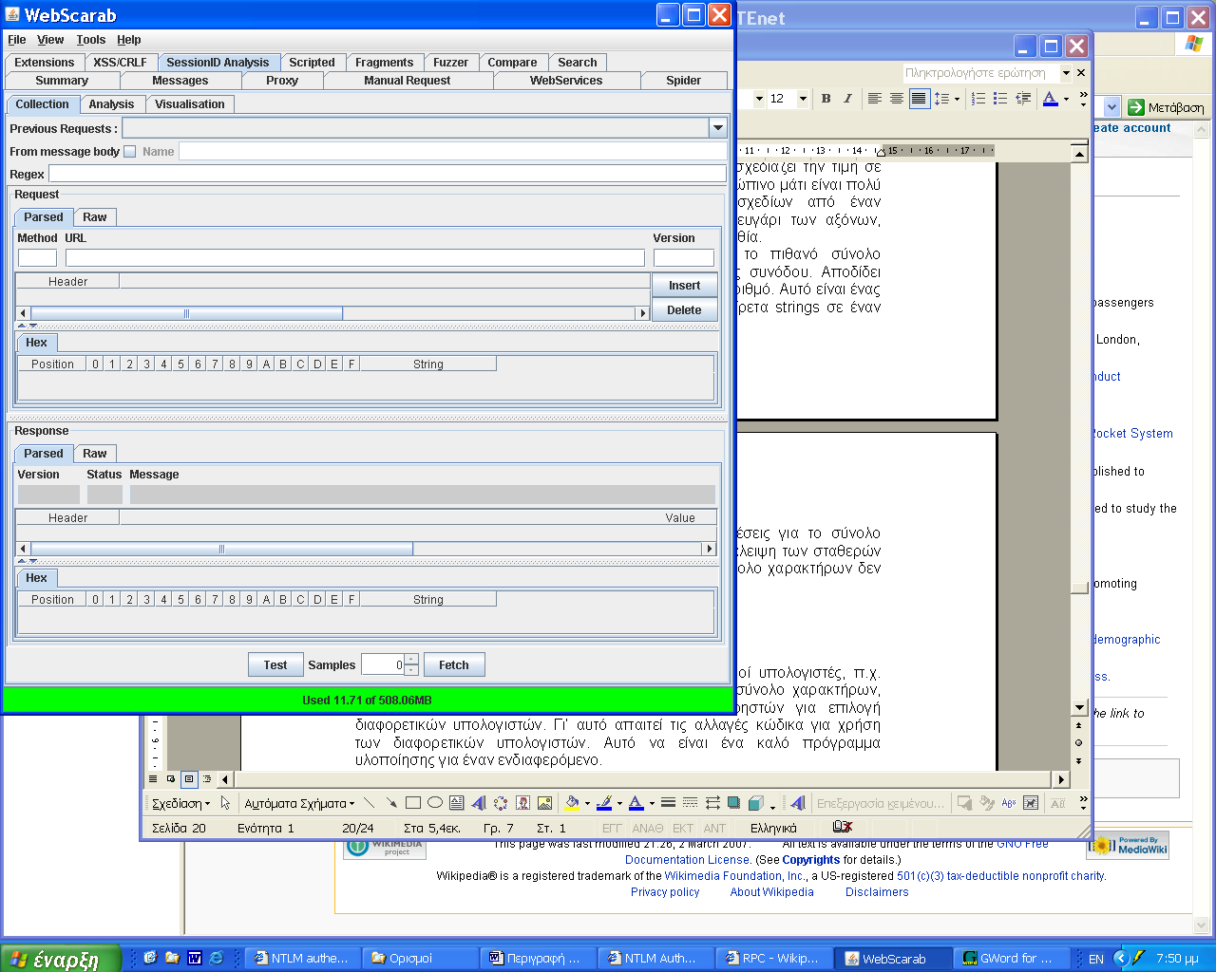
Task: Toggle Italic in the Word toolbar
Action: [847, 99]
